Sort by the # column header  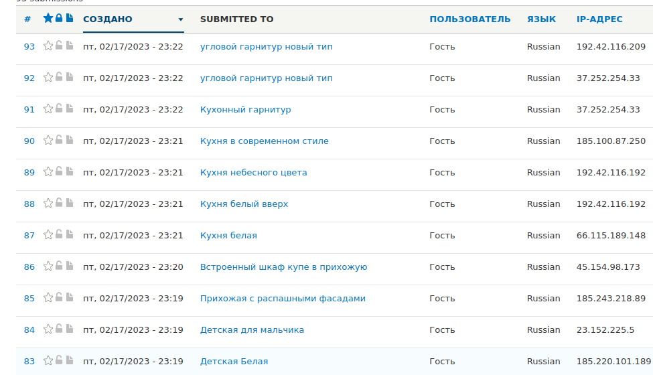point(27,19)
